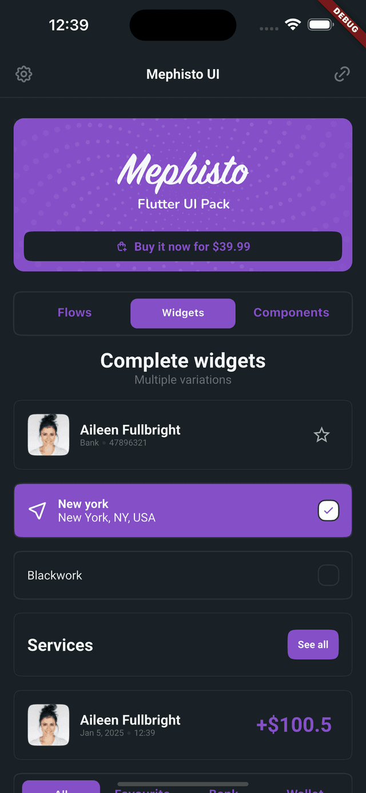Tap Aileen Fullbright's avatar in the transaction card

(49, 725)
